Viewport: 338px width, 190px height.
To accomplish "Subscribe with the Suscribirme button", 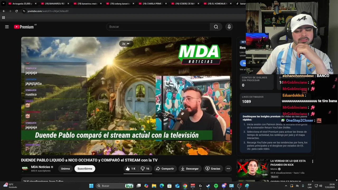I will [x=85, y=169].
